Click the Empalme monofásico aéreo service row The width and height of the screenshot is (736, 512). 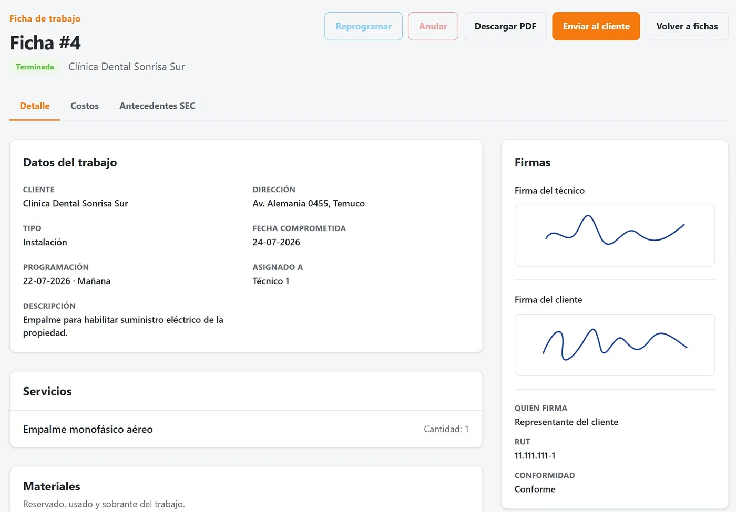[246, 429]
